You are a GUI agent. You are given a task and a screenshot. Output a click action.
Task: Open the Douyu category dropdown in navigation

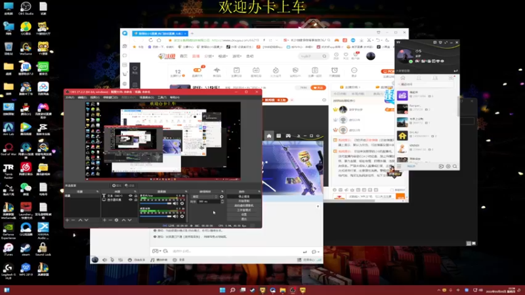(x=209, y=56)
